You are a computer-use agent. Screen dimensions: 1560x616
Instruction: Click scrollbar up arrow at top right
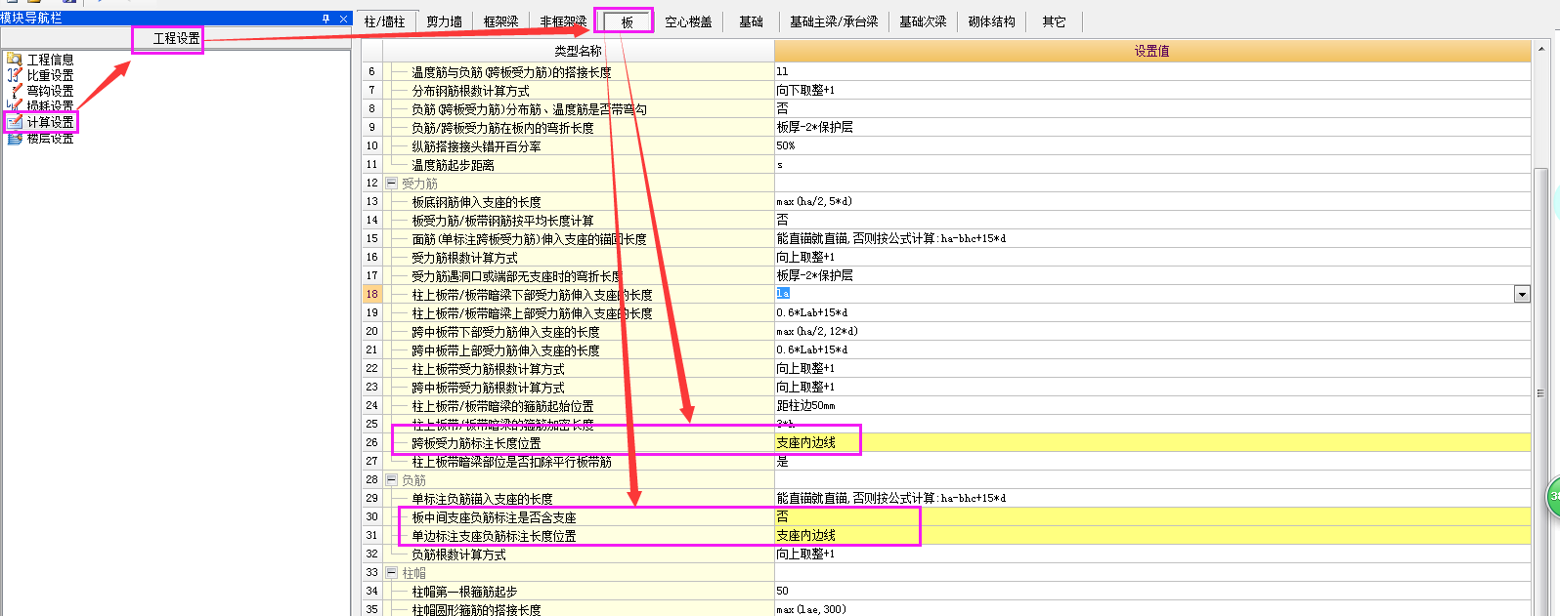point(1541,48)
